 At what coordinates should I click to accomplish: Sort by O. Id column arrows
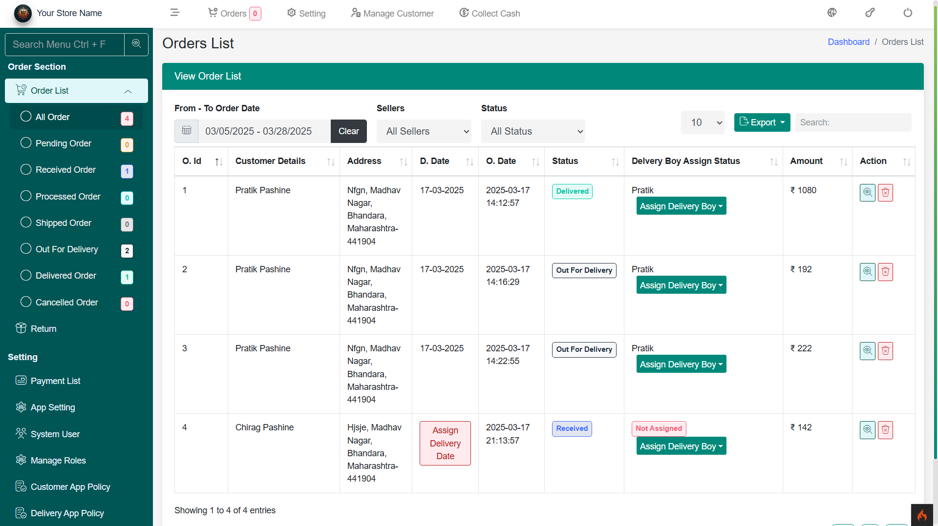tap(219, 162)
